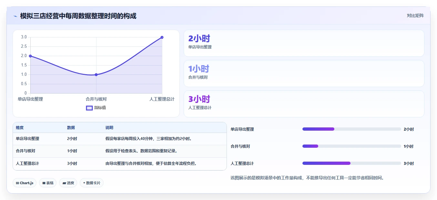
Task: Click the footnote about 模拟场景中的工作量构成
Action: click(307, 178)
